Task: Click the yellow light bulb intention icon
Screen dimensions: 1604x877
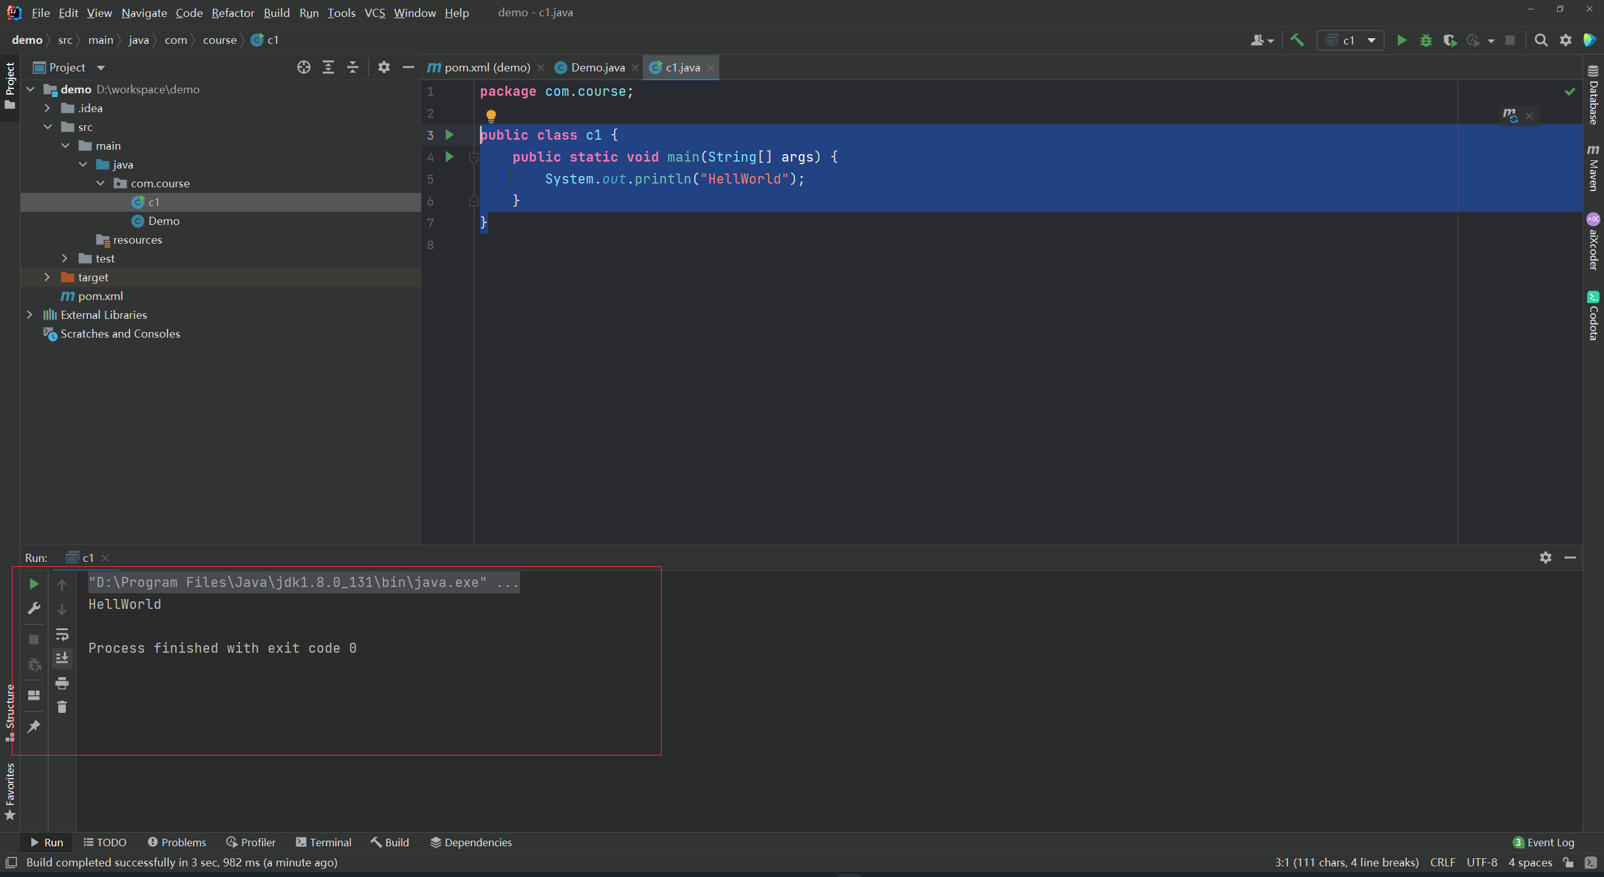Action: point(491,115)
